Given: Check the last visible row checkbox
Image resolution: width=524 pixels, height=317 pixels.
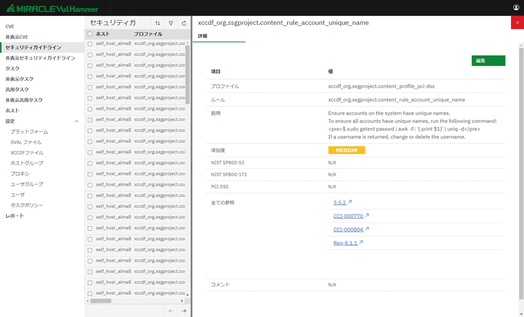Looking at the screenshot, I should click(x=90, y=293).
